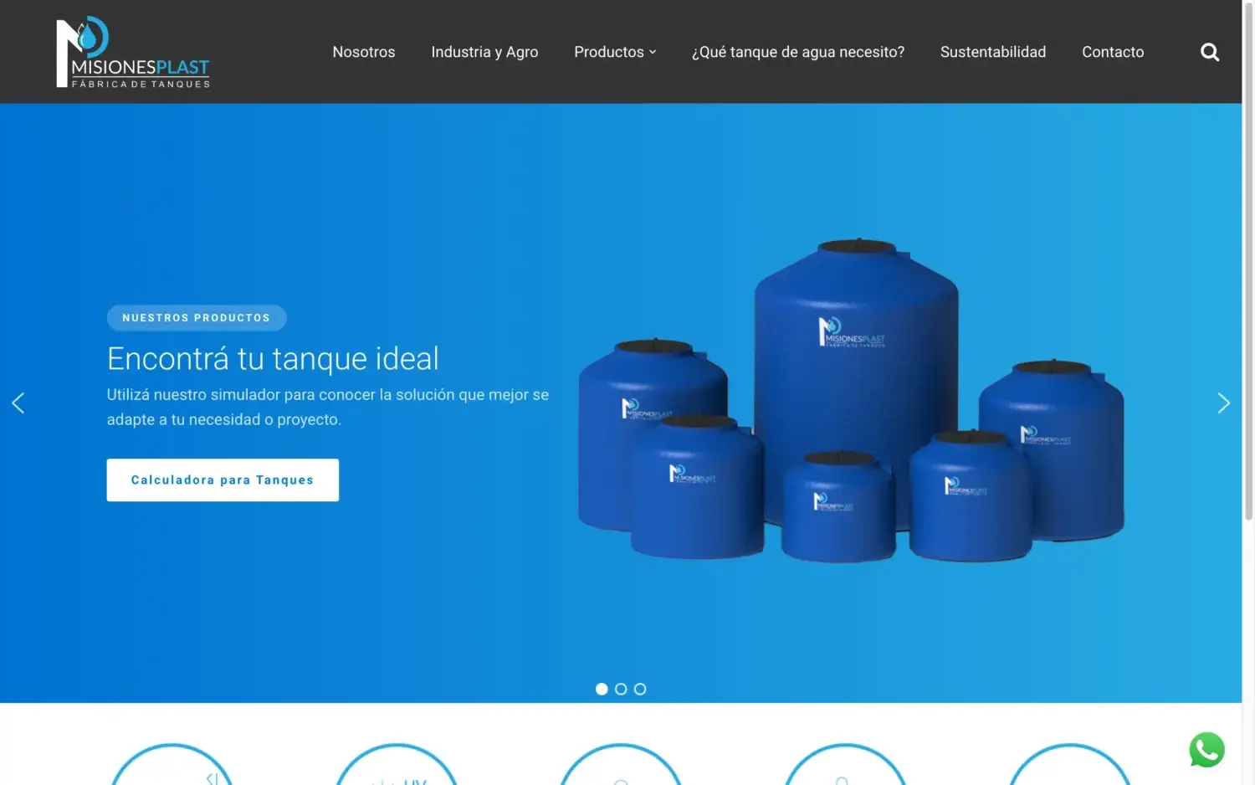The height and width of the screenshot is (785, 1255).
Task: Click the blue tanks product image
Action: (x=851, y=400)
